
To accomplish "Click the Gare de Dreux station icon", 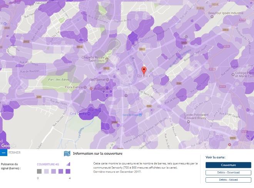I will pos(140,115).
